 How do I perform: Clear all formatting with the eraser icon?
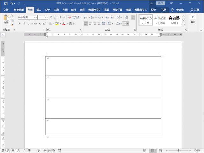69,18
